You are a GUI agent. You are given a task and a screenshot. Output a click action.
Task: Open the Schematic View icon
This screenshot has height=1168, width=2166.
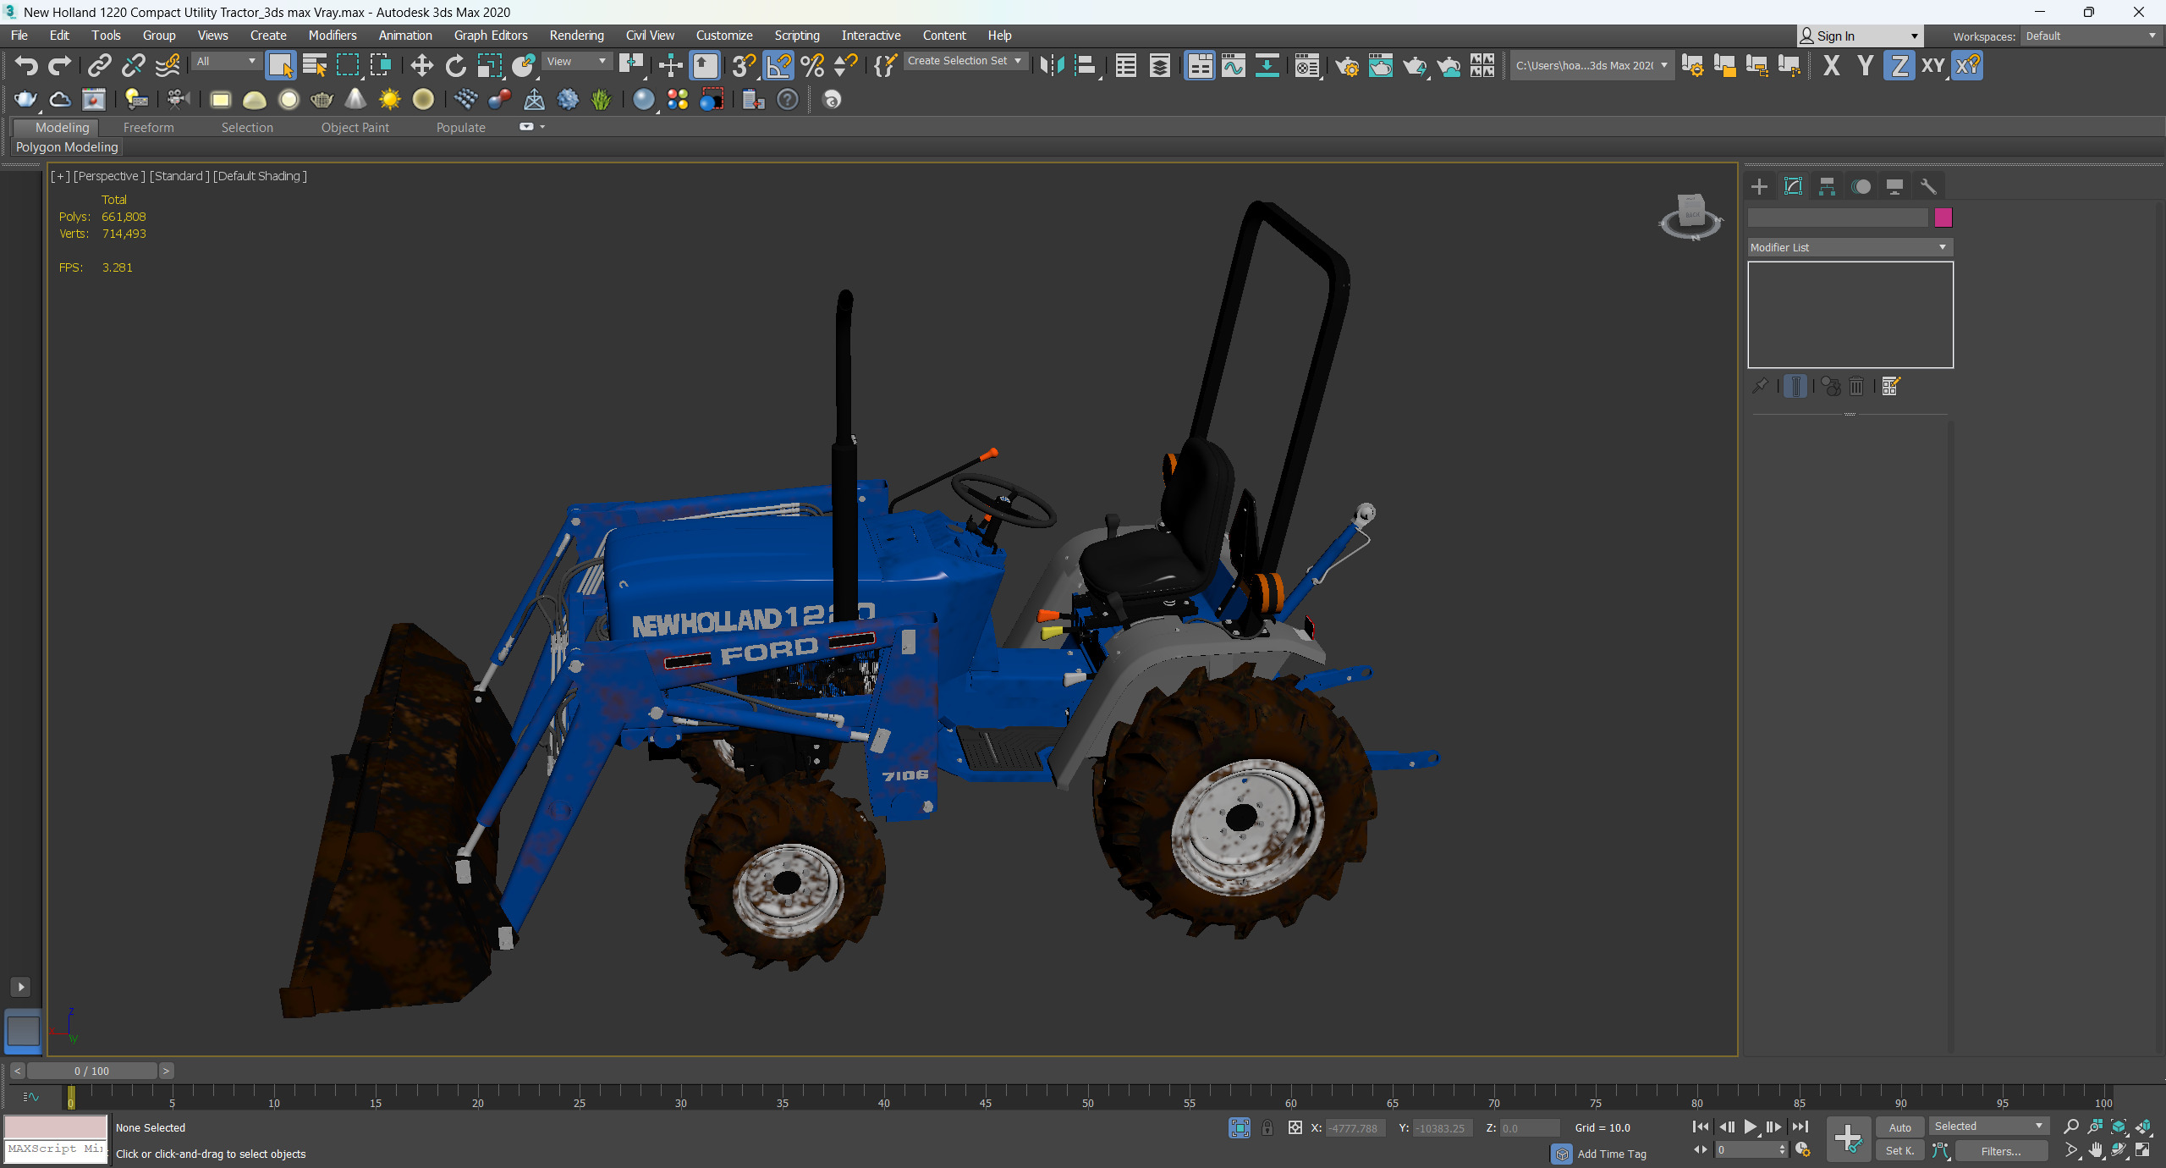tap(1267, 65)
